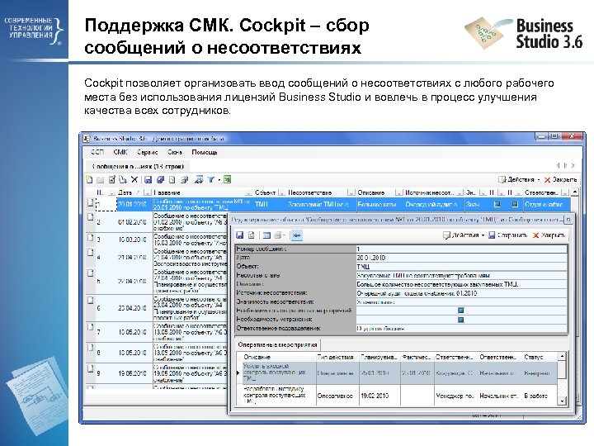Open the Ответствен. column filter dropdown
This screenshot has width=594, height=446.
565,192
